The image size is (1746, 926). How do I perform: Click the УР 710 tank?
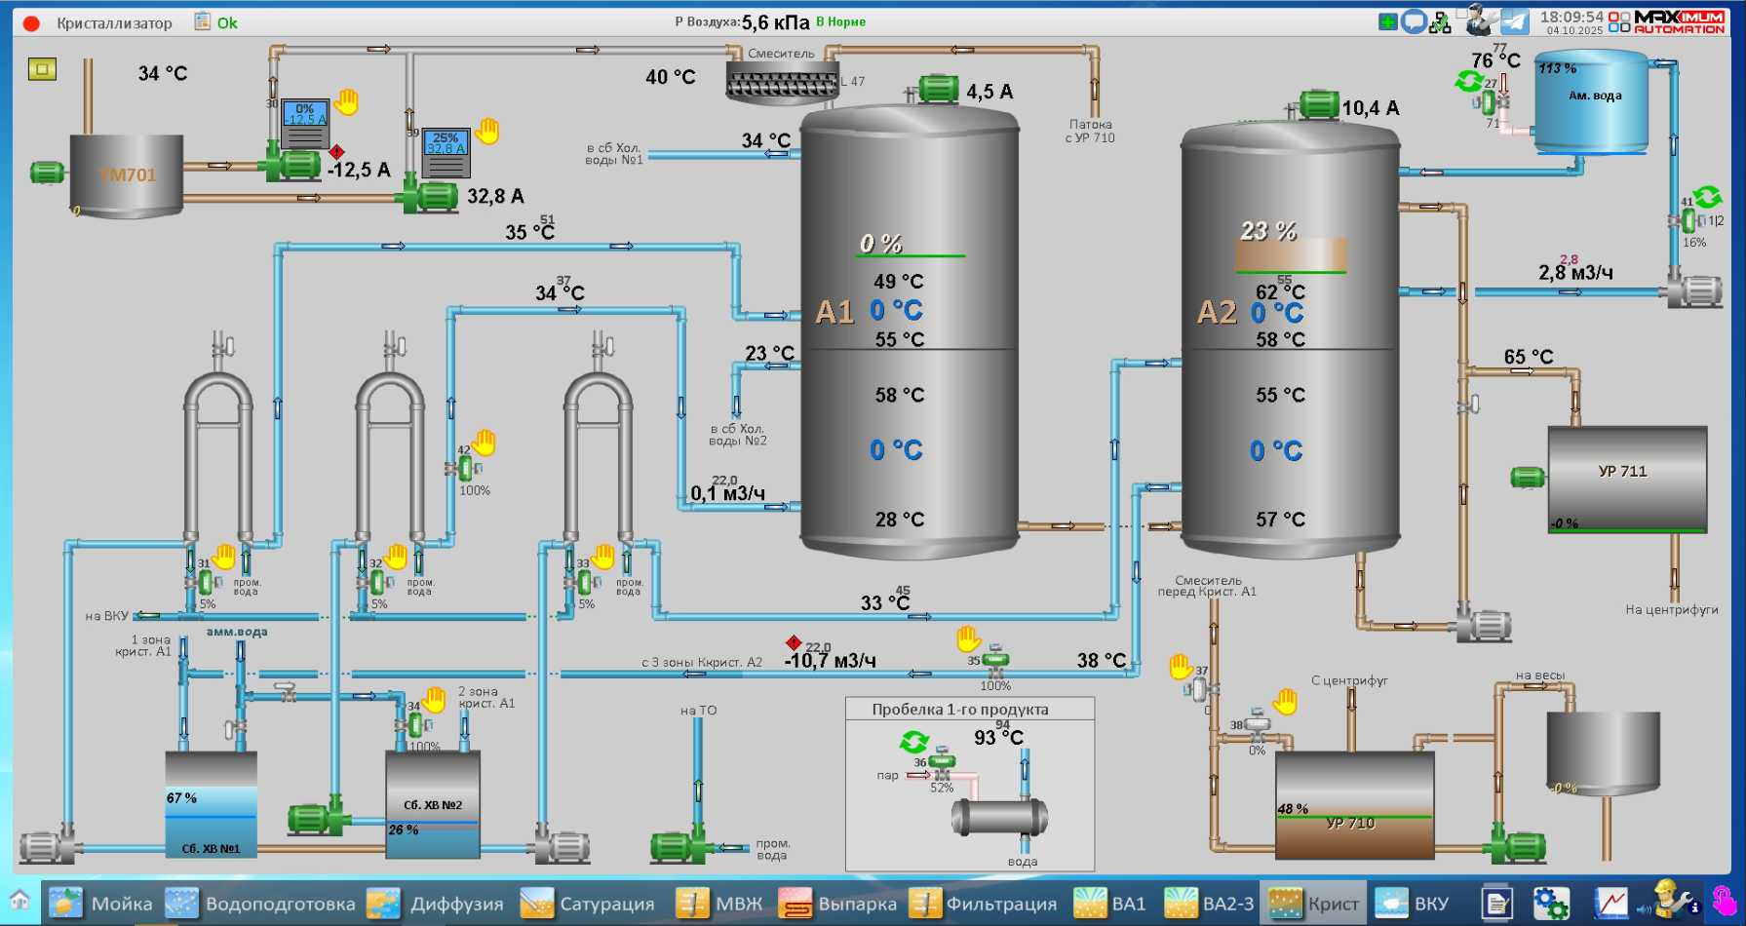[1354, 805]
